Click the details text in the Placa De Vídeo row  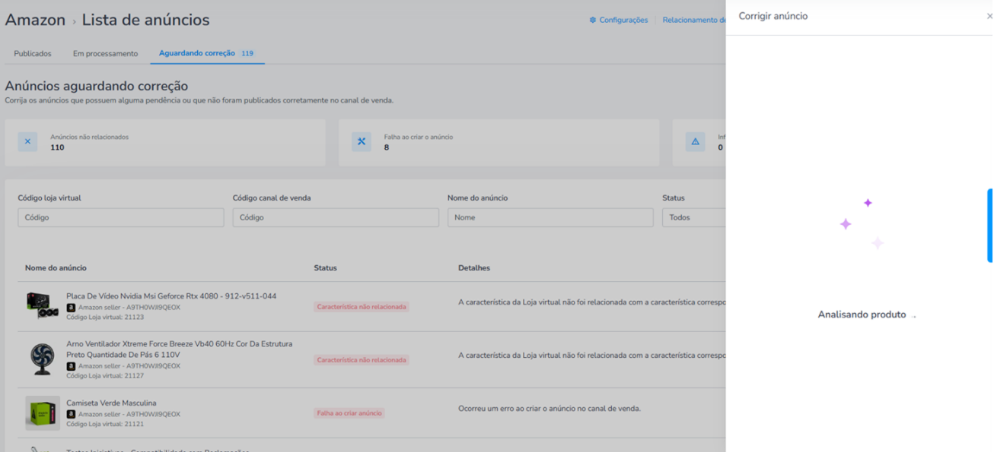pos(591,302)
